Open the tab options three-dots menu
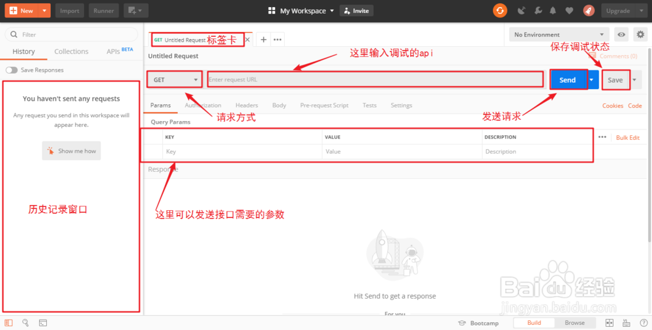The image size is (652, 330). (277, 40)
